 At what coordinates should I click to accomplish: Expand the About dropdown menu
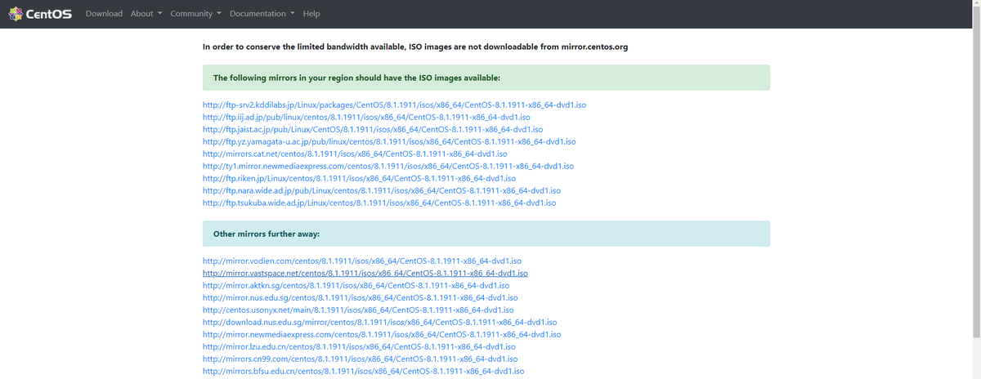pyautogui.click(x=146, y=14)
